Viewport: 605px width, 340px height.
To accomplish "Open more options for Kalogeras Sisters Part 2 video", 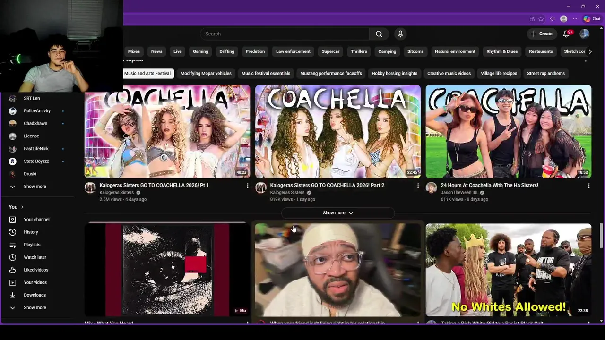I will click(418, 186).
